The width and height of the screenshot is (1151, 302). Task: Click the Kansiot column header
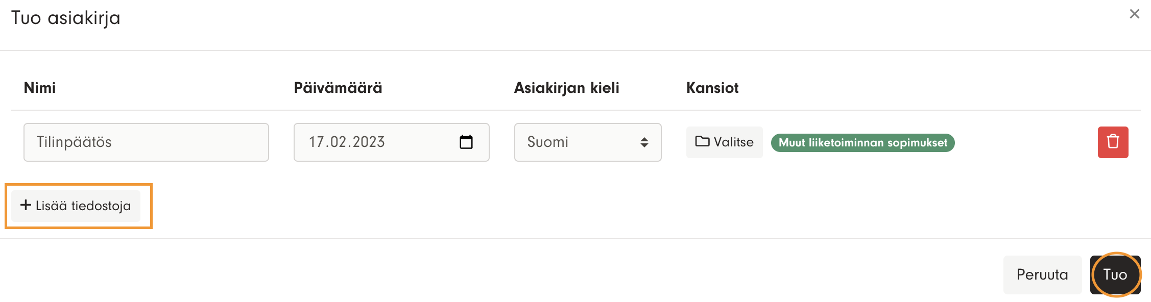tap(712, 88)
